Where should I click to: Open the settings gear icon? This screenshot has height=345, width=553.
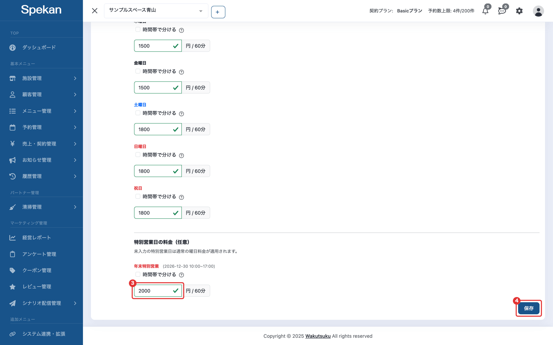coord(519,11)
